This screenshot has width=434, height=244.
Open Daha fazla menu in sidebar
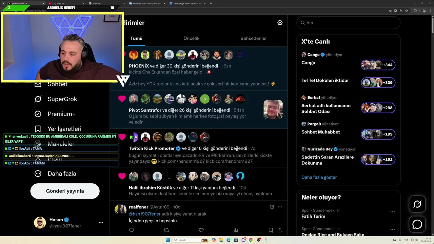click(x=55, y=174)
